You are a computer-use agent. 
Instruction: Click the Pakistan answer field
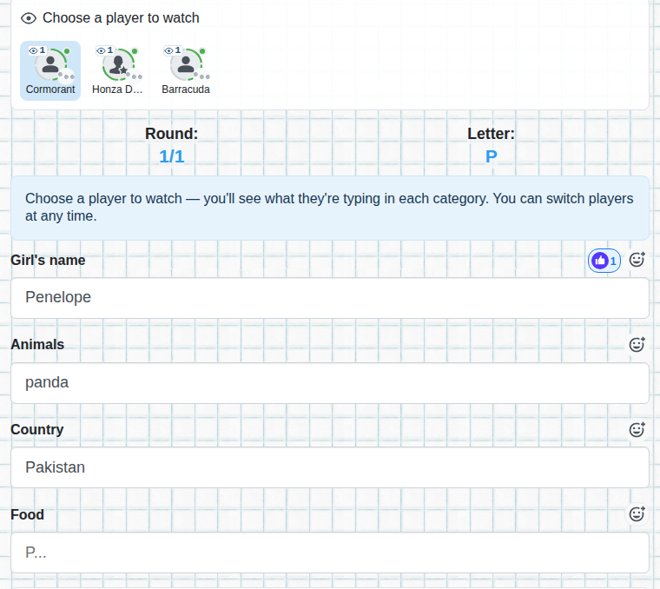tap(330, 467)
